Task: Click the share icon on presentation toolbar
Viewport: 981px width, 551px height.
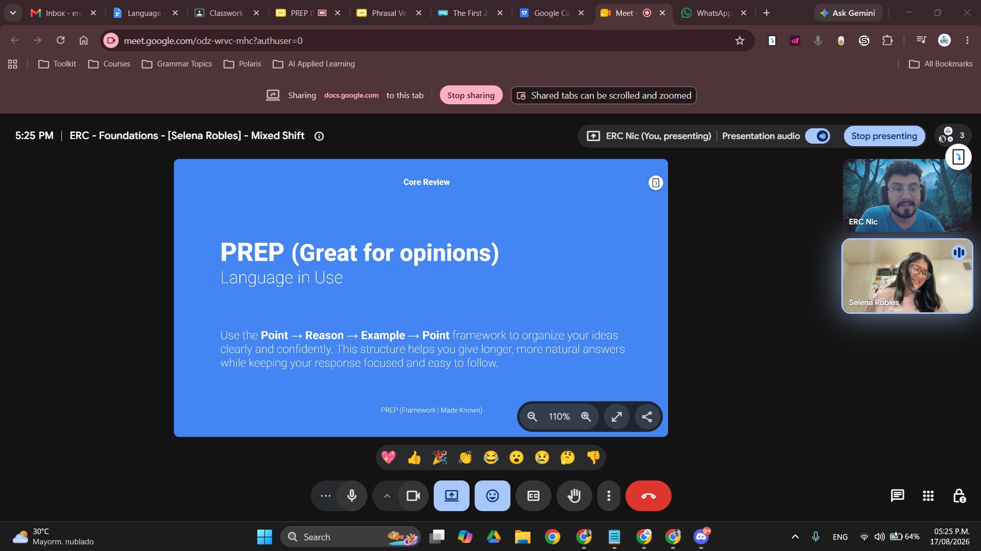Action: pos(647,417)
